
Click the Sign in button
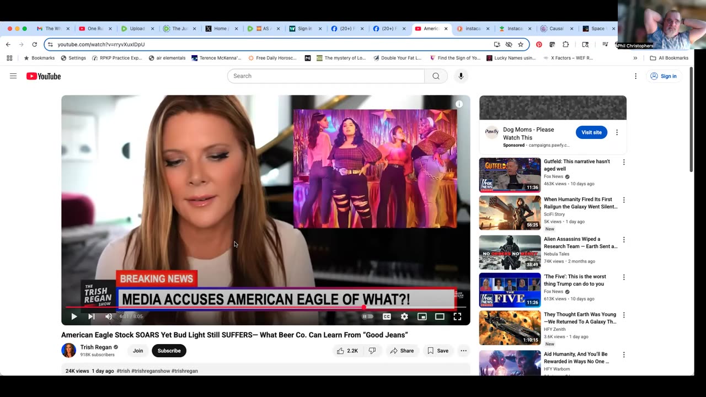663,76
